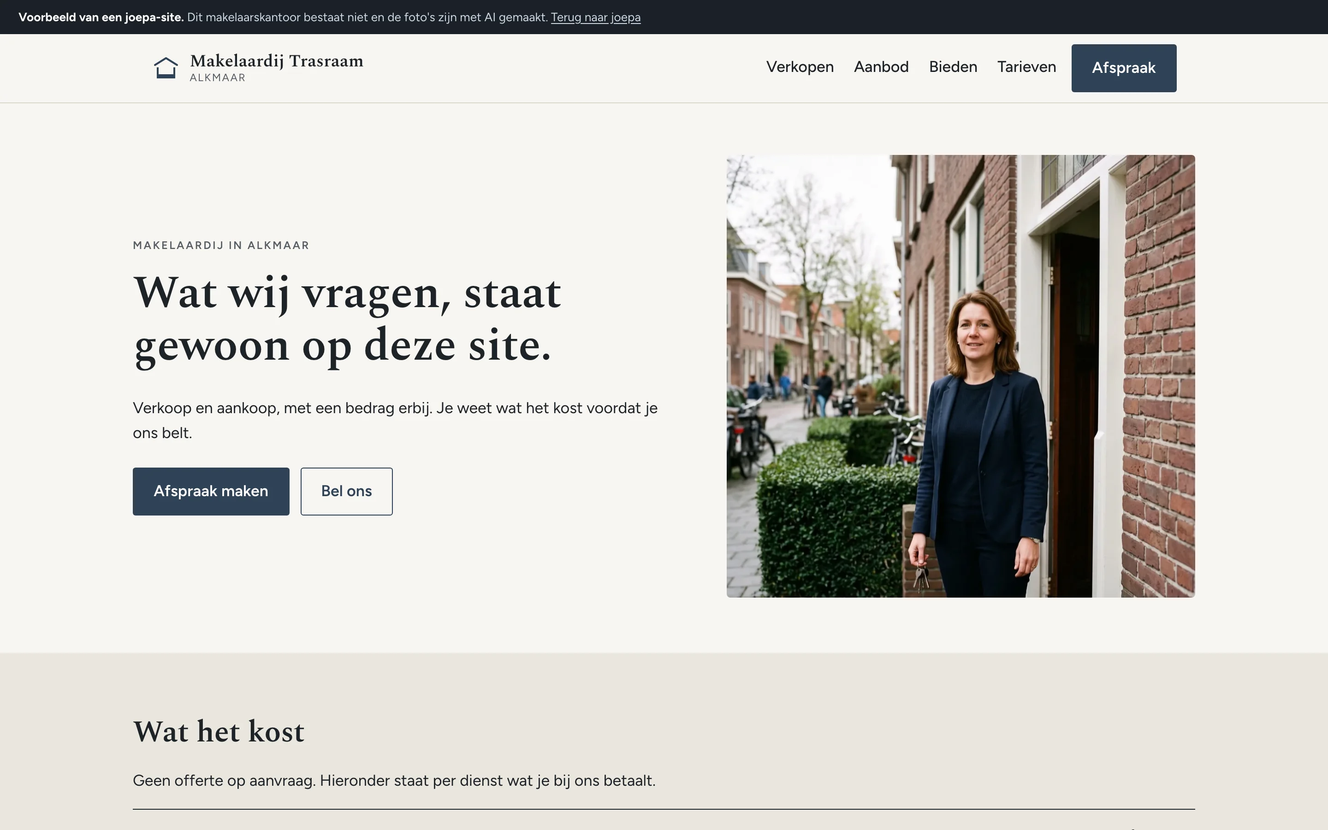Viewport: 1328px width, 830px height.
Task: Select Bieden in the navigation
Action: 953,67
